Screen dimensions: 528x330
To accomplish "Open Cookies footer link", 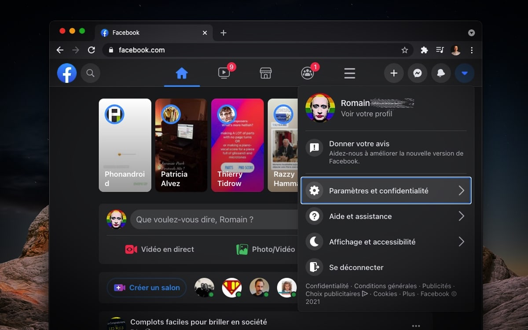I will 385,294.
